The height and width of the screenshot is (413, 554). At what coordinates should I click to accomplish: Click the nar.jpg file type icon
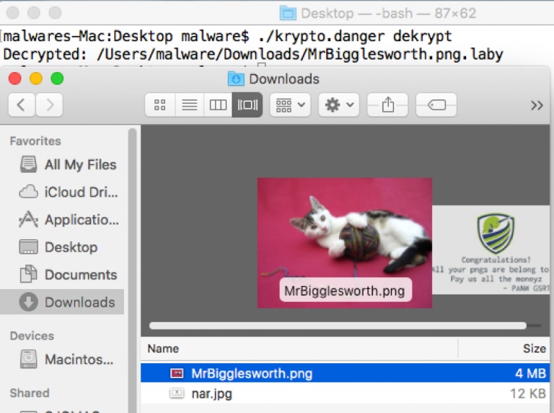click(x=177, y=393)
